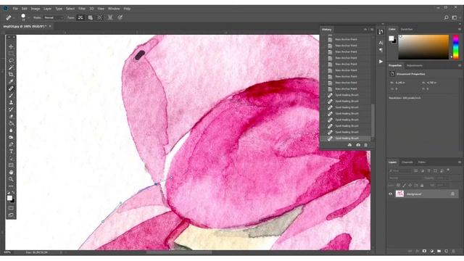464x261 pixels.
Task: Open the Filter menu
Action: 82,9
